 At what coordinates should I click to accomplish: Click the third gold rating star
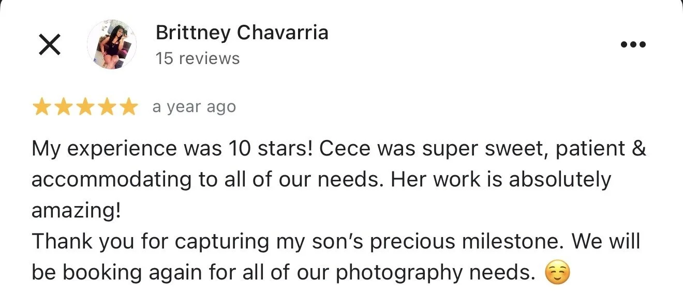click(x=85, y=107)
